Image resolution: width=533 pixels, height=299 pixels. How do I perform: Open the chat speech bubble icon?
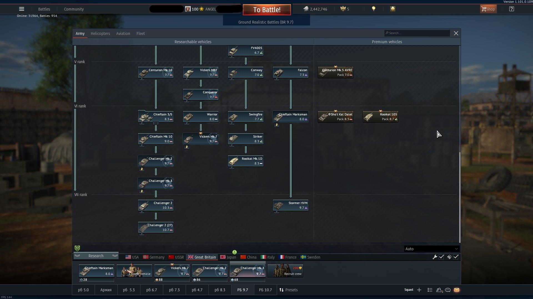[x=448, y=290]
